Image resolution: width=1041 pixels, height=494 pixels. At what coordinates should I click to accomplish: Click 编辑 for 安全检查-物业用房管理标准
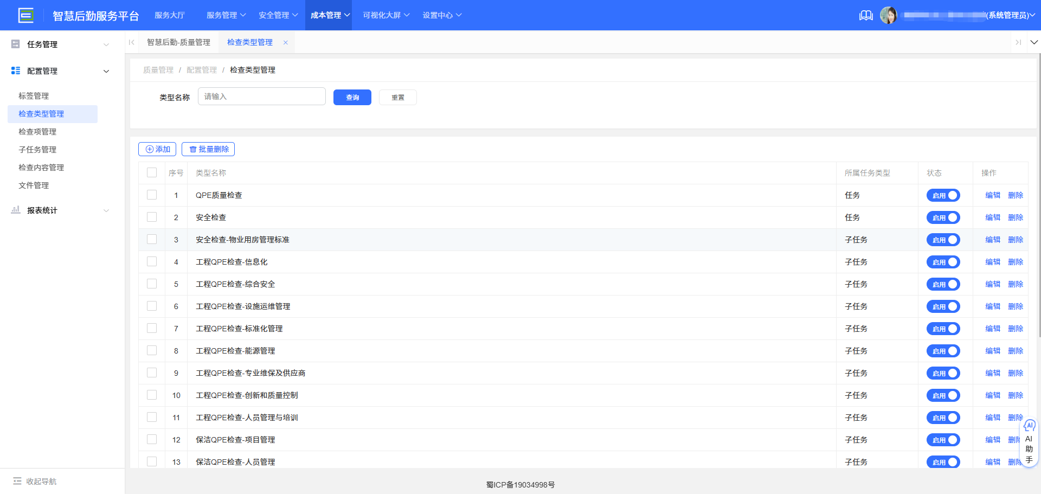(992, 239)
